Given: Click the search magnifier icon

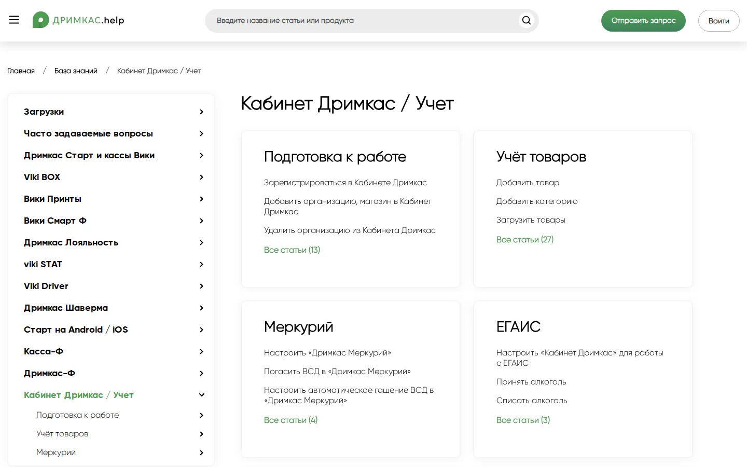Looking at the screenshot, I should pyautogui.click(x=527, y=20).
